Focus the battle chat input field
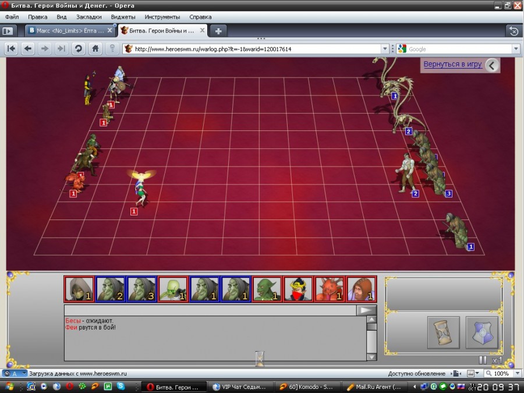524x393 pixels. [210, 310]
